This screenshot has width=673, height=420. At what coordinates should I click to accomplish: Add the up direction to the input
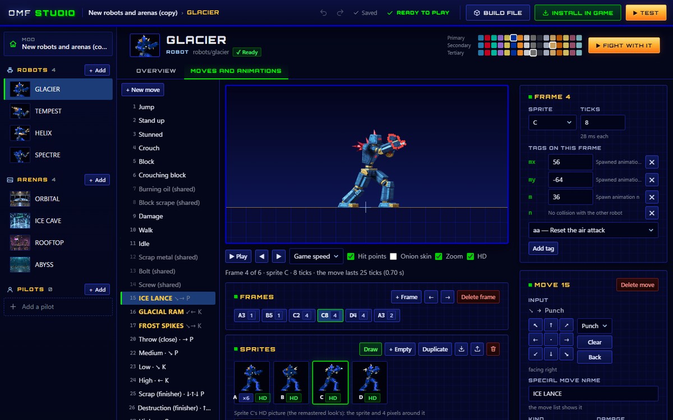point(551,325)
